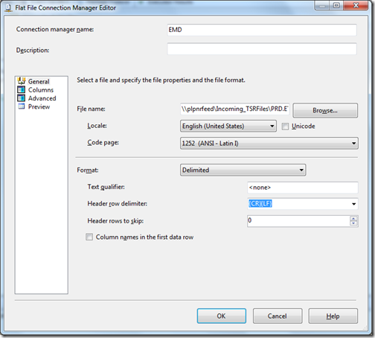This screenshot has width=375, height=338.
Task: Expand the Header row delimiter dropdown arrow
Action: (x=353, y=204)
